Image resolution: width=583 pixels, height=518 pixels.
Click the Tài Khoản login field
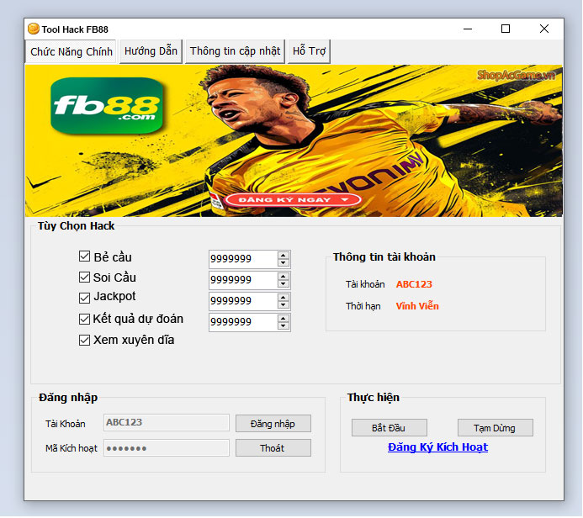pos(167,423)
